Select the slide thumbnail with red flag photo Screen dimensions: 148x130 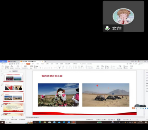tap(13, 87)
